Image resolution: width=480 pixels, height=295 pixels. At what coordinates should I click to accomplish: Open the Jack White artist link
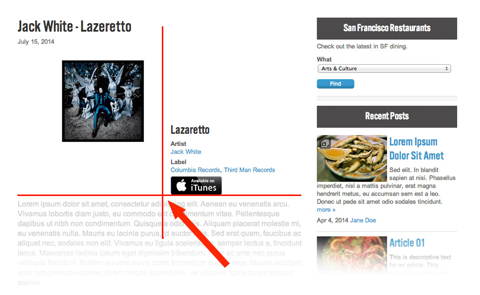coord(186,152)
